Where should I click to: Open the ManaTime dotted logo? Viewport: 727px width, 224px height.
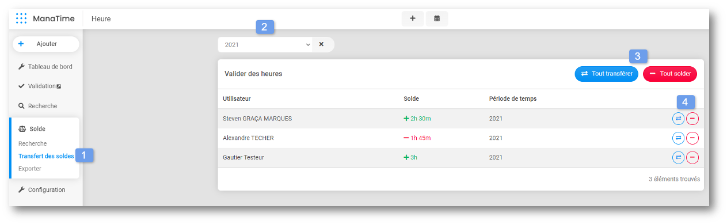[x=21, y=18]
